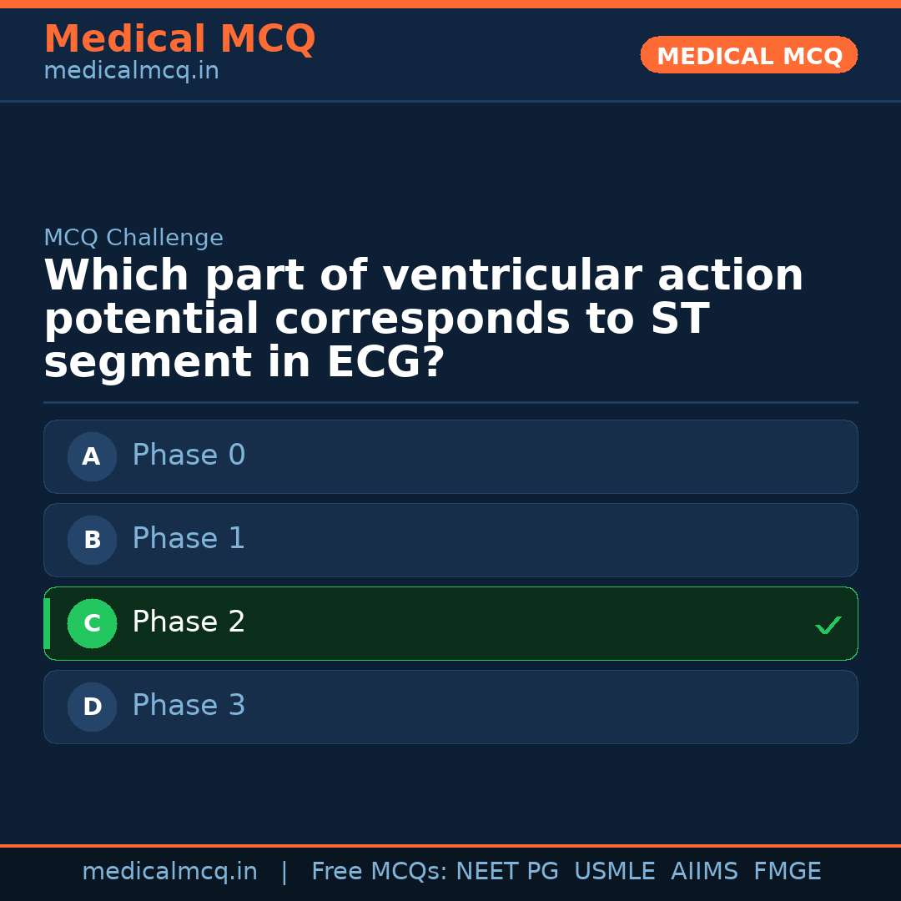Click the orange MEDICAL MCQ badge
Viewport: 901px width, 901px height.
tap(748, 56)
